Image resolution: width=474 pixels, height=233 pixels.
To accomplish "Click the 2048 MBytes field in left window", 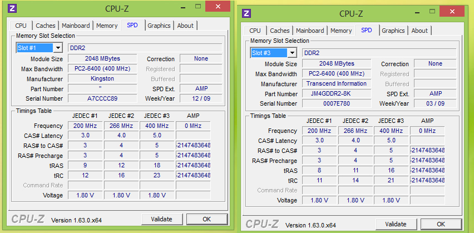I will (x=102, y=58).
